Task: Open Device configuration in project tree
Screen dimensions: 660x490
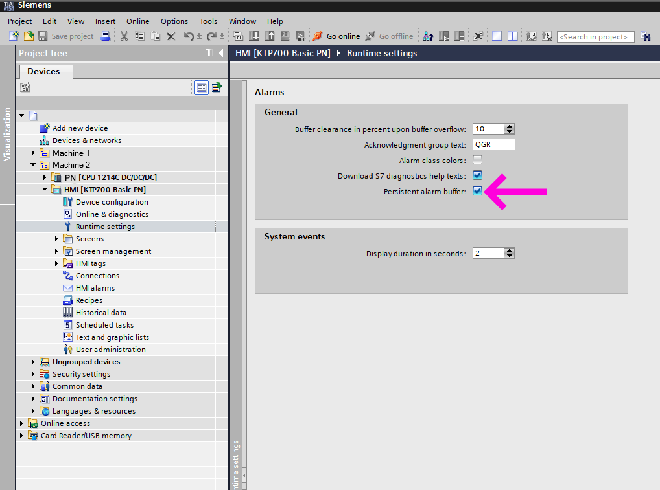Action: 112,202
